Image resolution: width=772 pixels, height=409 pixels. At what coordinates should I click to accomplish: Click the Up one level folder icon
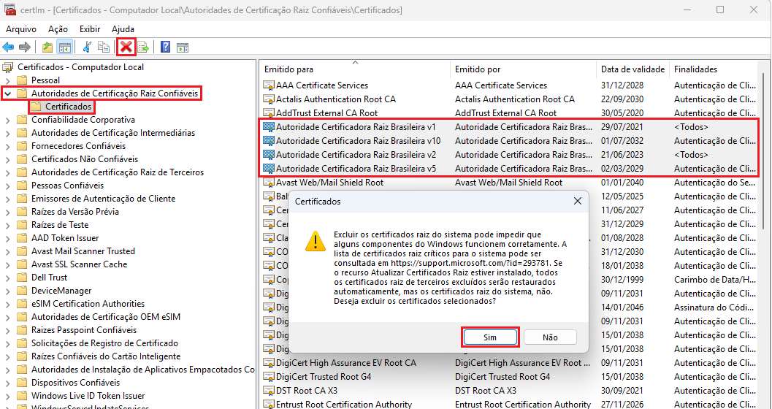click(47, 47)
